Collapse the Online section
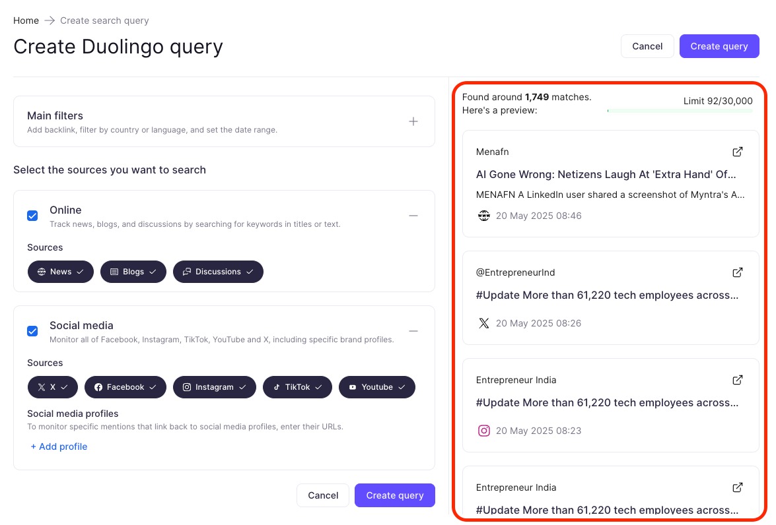Screen dimensions: 776x525 (x=413, y=216)
